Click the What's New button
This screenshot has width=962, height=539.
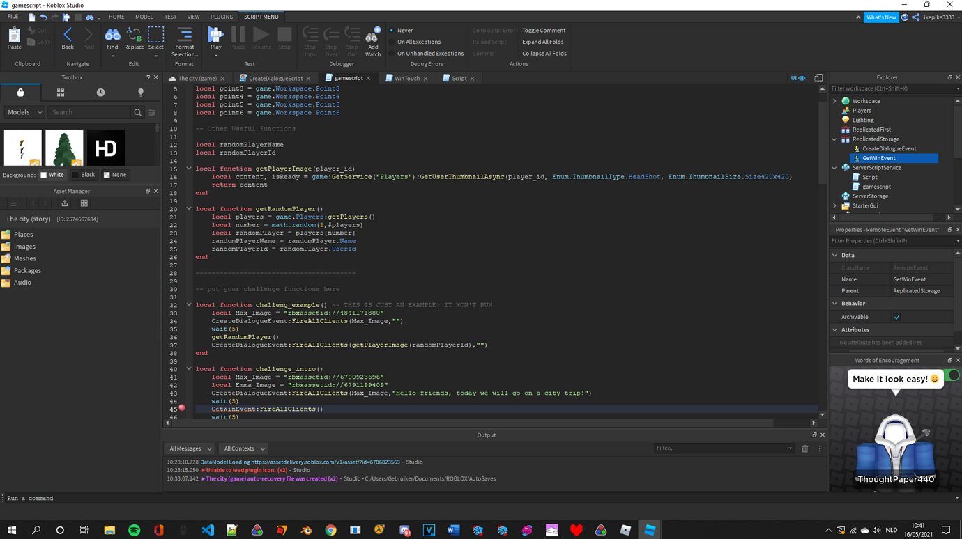pos(881,17)
